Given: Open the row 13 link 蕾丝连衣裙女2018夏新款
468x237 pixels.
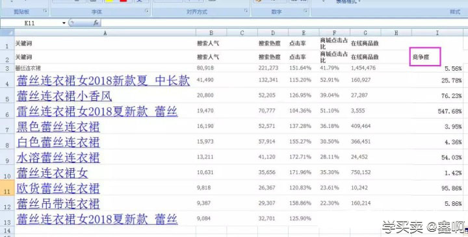Looking at the screenshot, I should 97,219.
